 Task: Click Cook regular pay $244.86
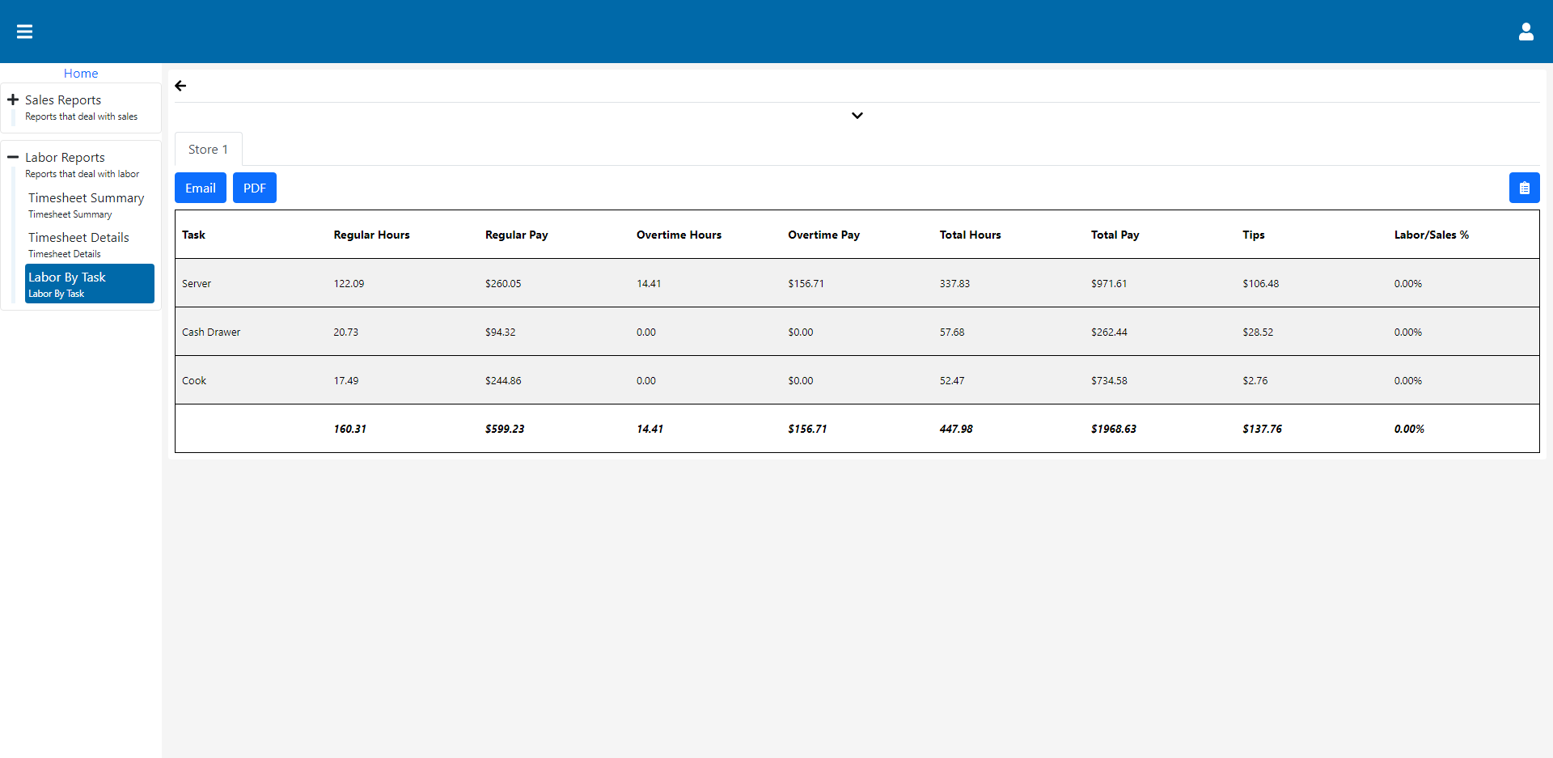point(503,380)
